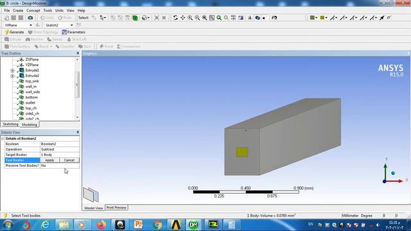Switch to the Print Preview tab
Image resolution: width=411 pixels, height=231 pixels.
(116, 207)
